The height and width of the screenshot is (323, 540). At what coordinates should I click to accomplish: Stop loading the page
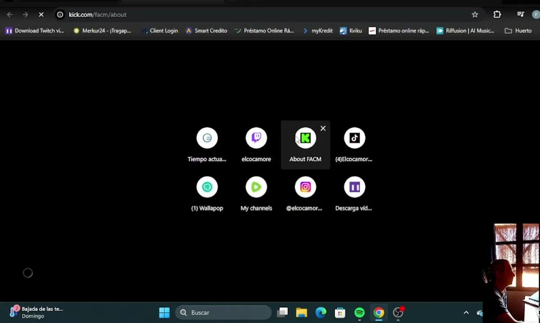(41, 15)
